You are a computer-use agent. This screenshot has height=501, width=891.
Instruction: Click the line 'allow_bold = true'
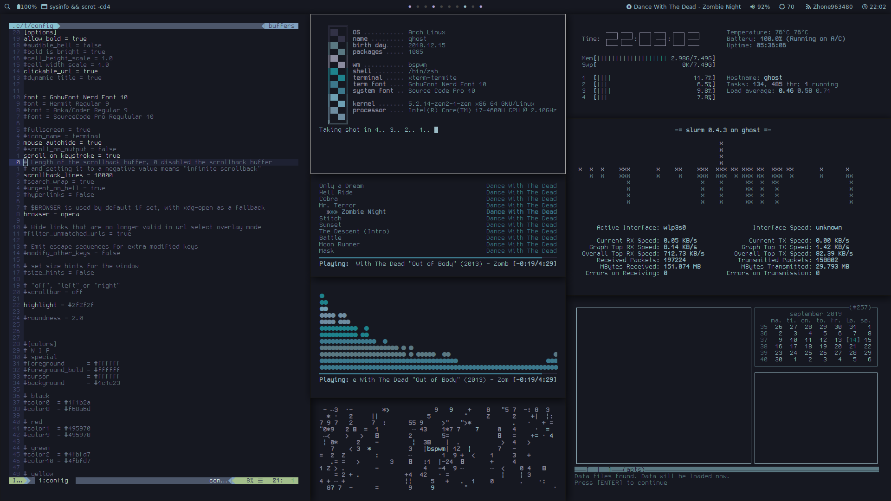pyautogui.click(x=55, y=39)
